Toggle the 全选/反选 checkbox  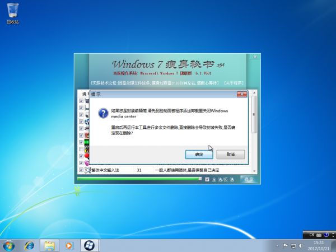pos(207,179)
